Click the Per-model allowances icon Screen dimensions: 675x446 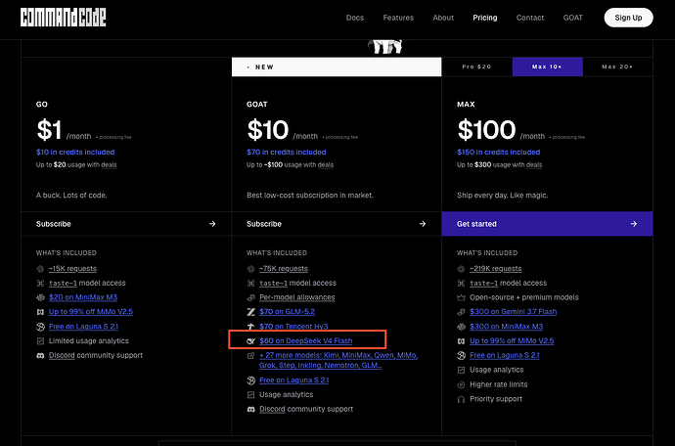(251, 297)
